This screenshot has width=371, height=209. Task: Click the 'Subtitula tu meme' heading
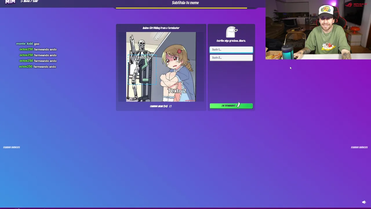[x=185, y=3]
